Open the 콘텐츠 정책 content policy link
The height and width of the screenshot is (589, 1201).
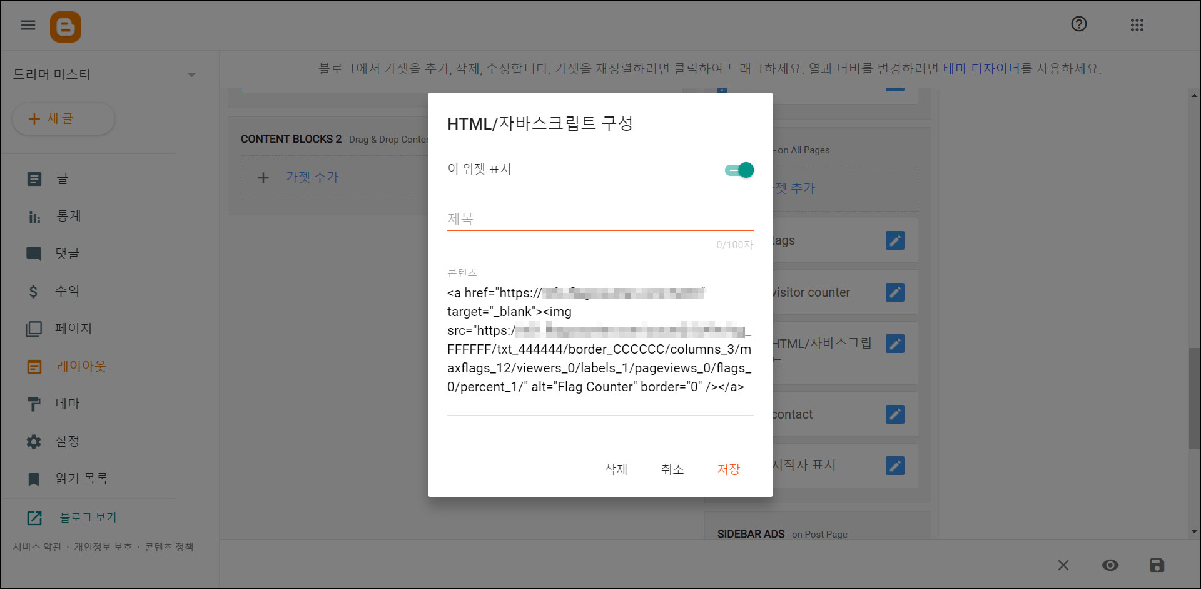point(169,547)
